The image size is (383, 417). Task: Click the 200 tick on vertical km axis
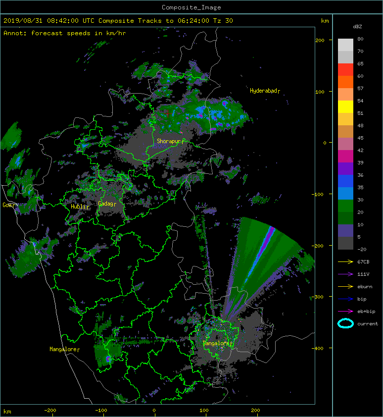coord(320,40)
